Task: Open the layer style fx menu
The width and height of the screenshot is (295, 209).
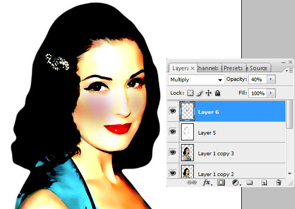Action: click(x=207, y=182)
